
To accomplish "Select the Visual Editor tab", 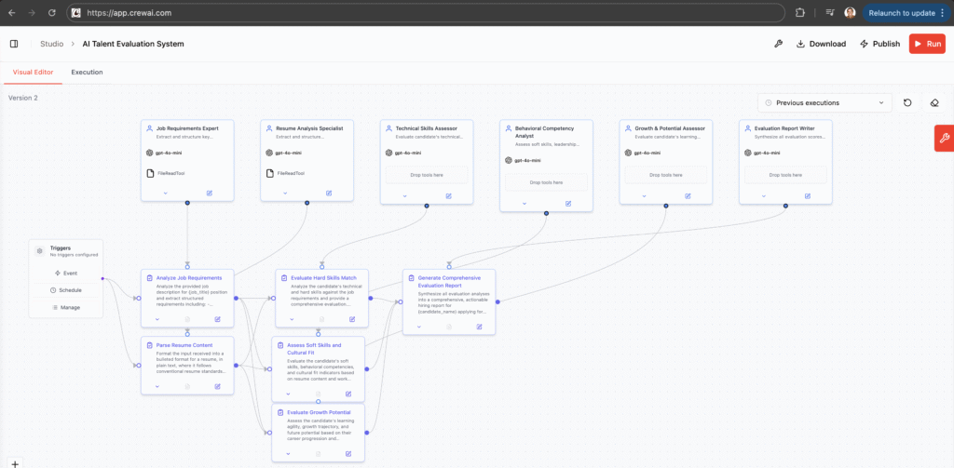I will pos(33,72).
